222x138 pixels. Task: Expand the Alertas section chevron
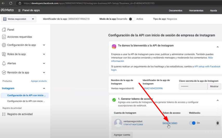[x=44, y=63]
